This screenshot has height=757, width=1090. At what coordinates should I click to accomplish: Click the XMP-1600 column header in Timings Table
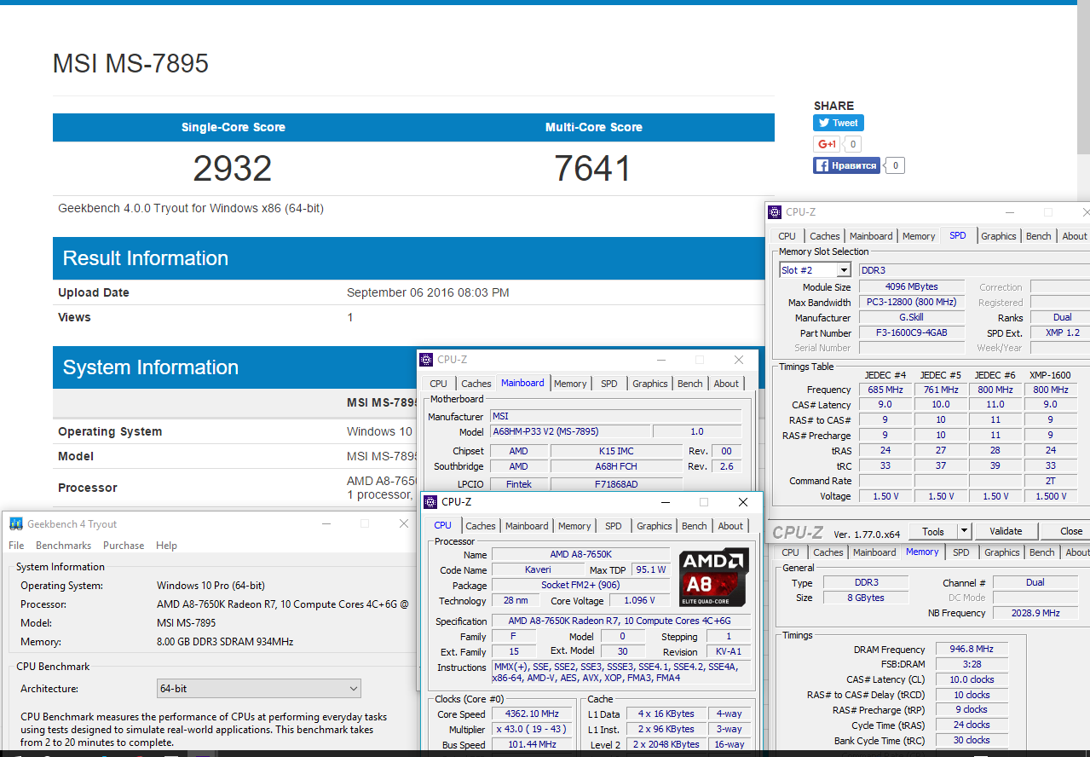1050,375
